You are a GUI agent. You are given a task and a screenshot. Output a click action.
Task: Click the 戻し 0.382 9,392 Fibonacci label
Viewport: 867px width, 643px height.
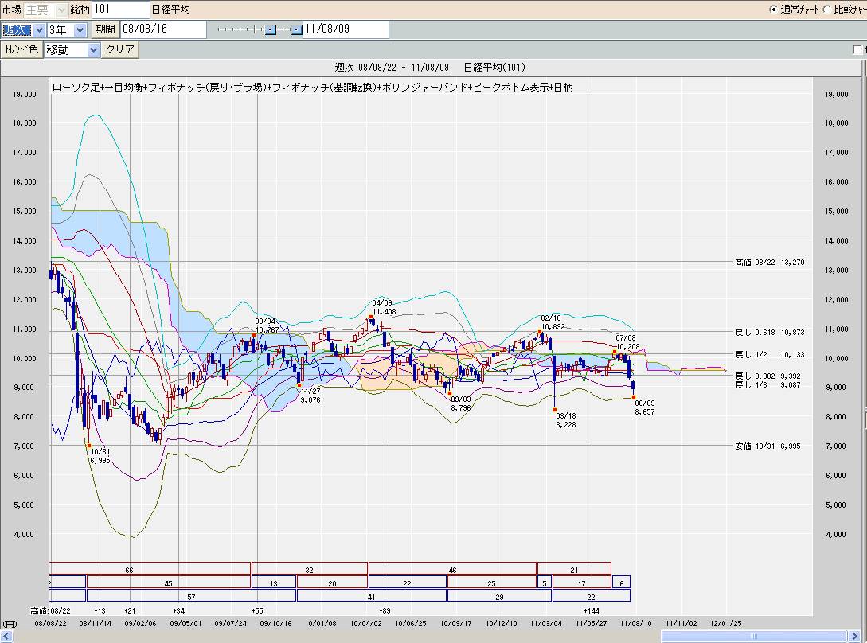click(x=768, y=376)
